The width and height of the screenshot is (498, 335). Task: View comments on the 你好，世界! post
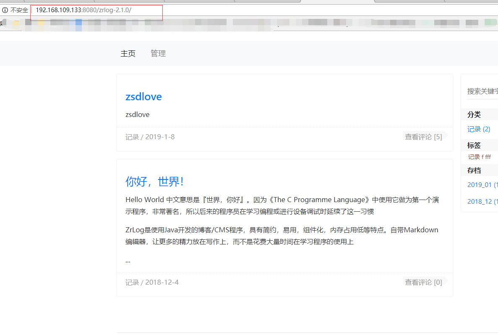click(423, 282)
